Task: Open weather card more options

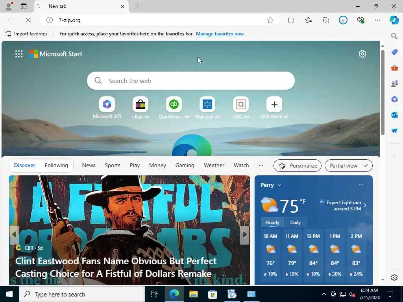Action: [x=361, y=185]
